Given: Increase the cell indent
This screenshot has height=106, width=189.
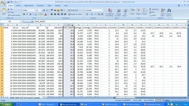Looking at the screenshot, I should coord(65,14).
